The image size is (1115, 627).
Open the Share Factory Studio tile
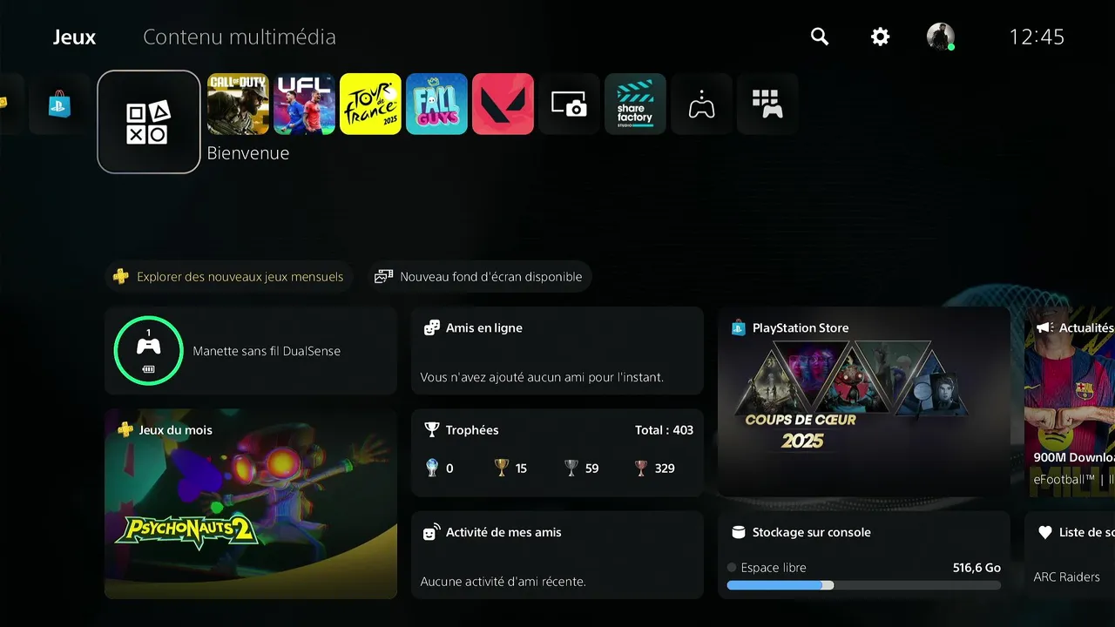(x=635, y=104)
